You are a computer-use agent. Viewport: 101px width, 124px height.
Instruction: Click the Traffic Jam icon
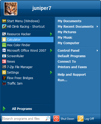tap(4, 83)
